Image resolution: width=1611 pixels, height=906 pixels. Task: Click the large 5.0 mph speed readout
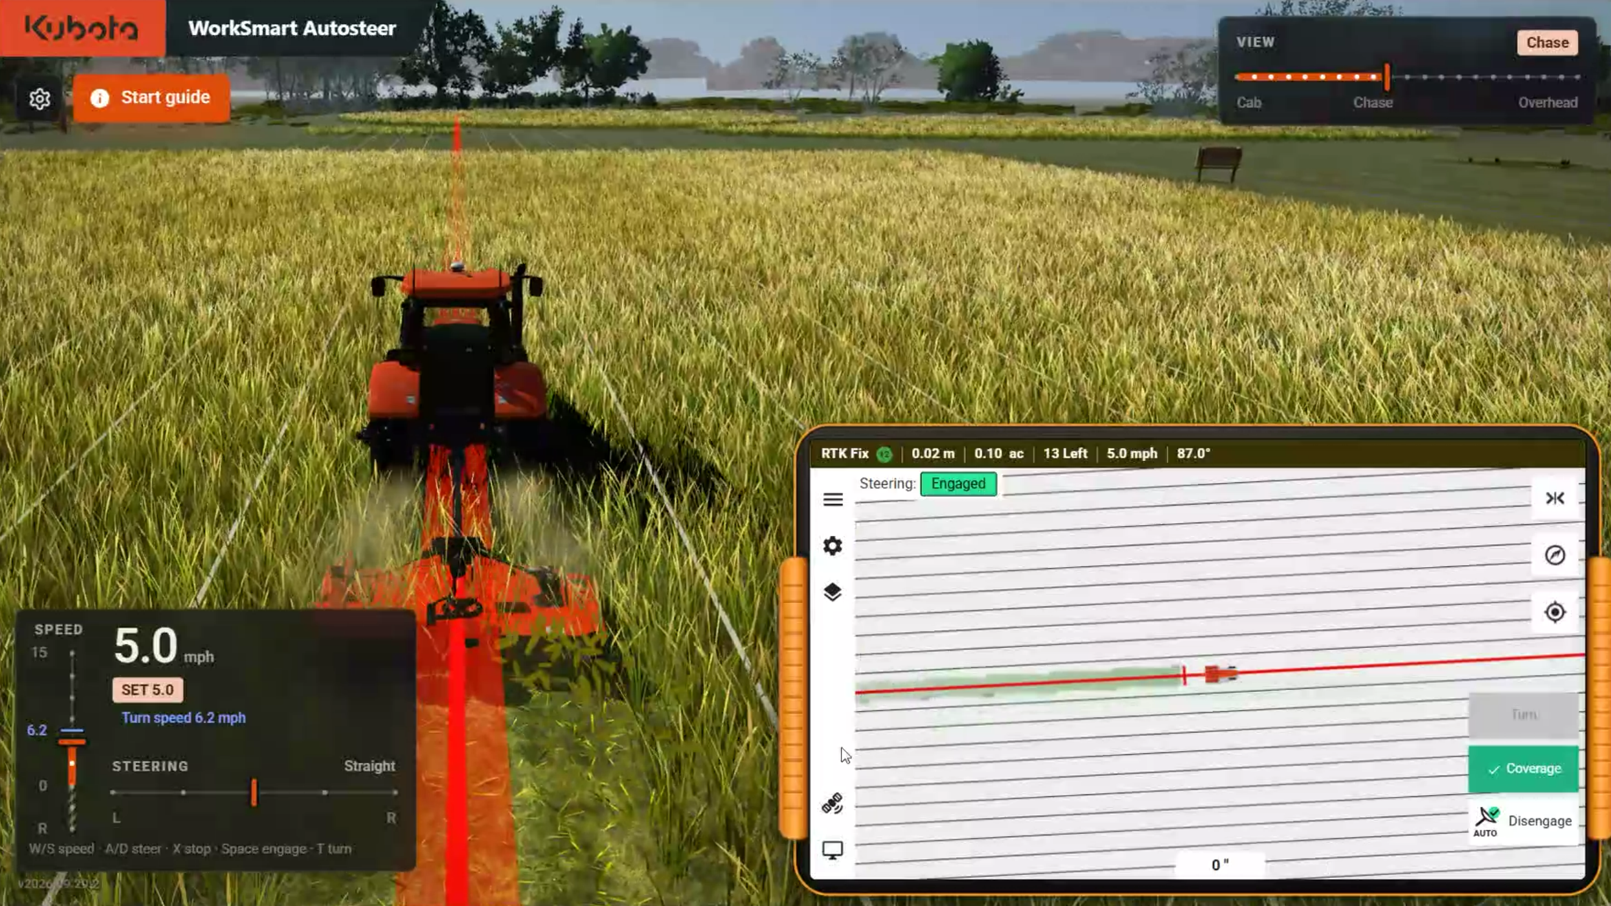point(164,646)
